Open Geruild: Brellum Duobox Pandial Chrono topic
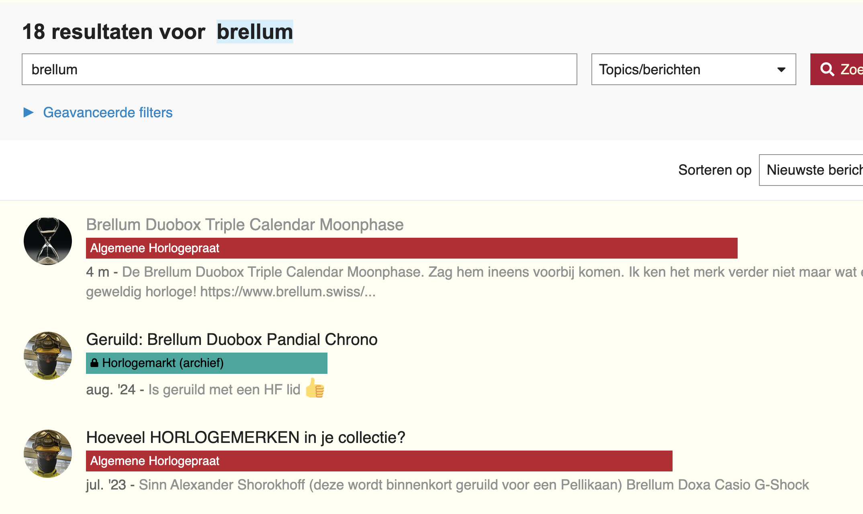The width and height of the screenshot is (863, 514). point(232,339)
